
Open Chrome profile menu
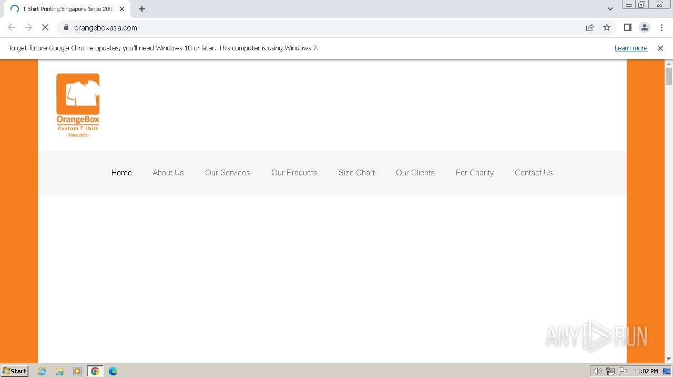click(x=644, y=27)
